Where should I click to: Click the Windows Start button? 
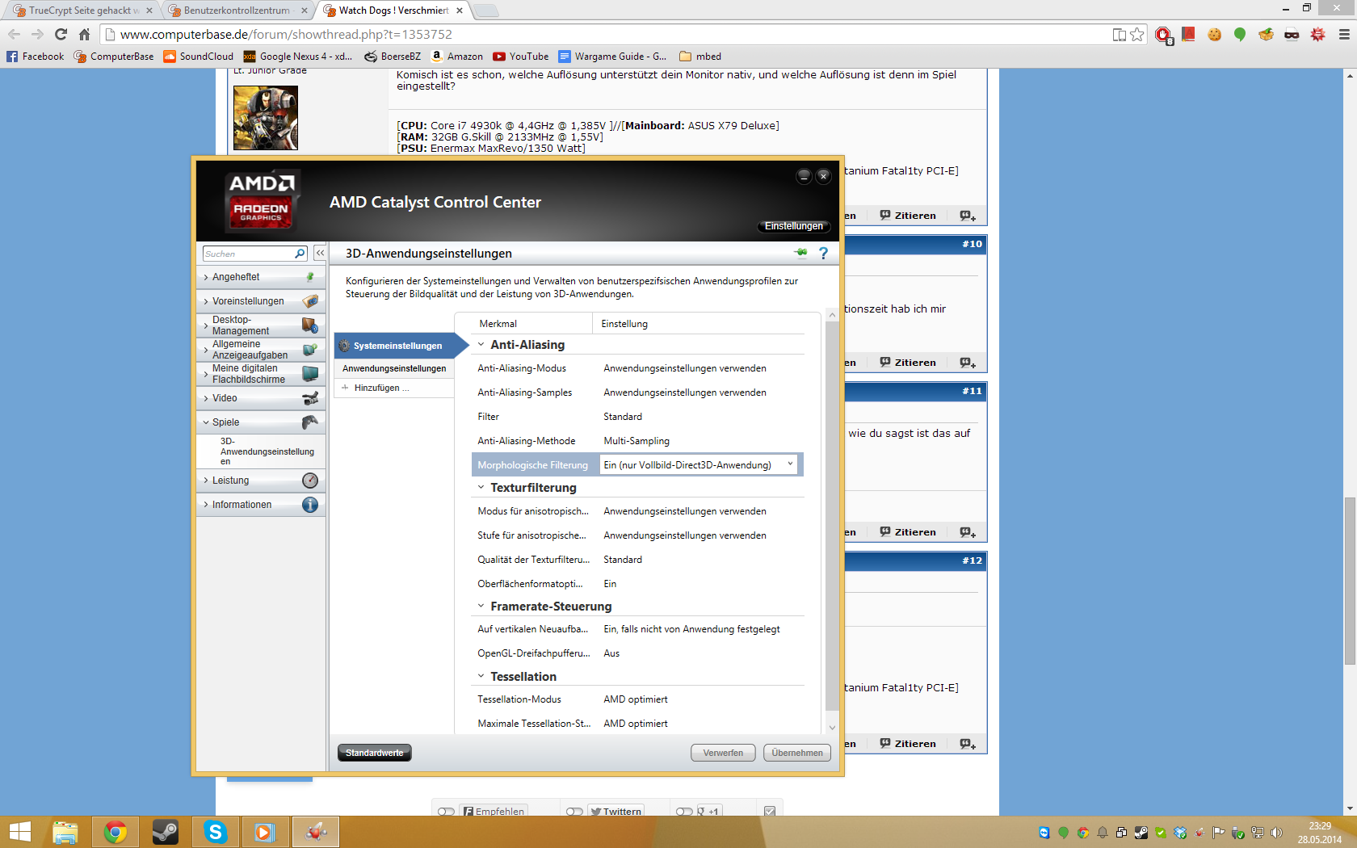[x=19, y=832]
